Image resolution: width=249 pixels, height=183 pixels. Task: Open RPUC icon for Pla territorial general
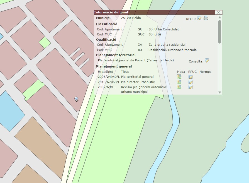pyautogui.click(x=191, y=77)
